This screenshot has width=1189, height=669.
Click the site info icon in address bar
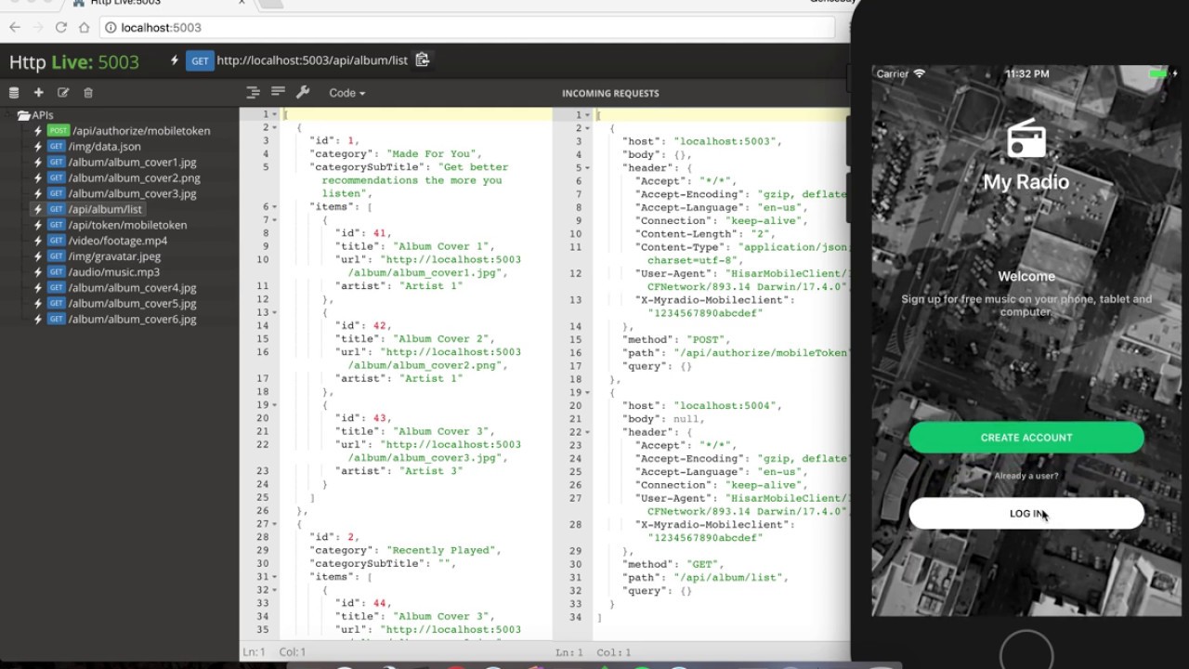[110, 28]
